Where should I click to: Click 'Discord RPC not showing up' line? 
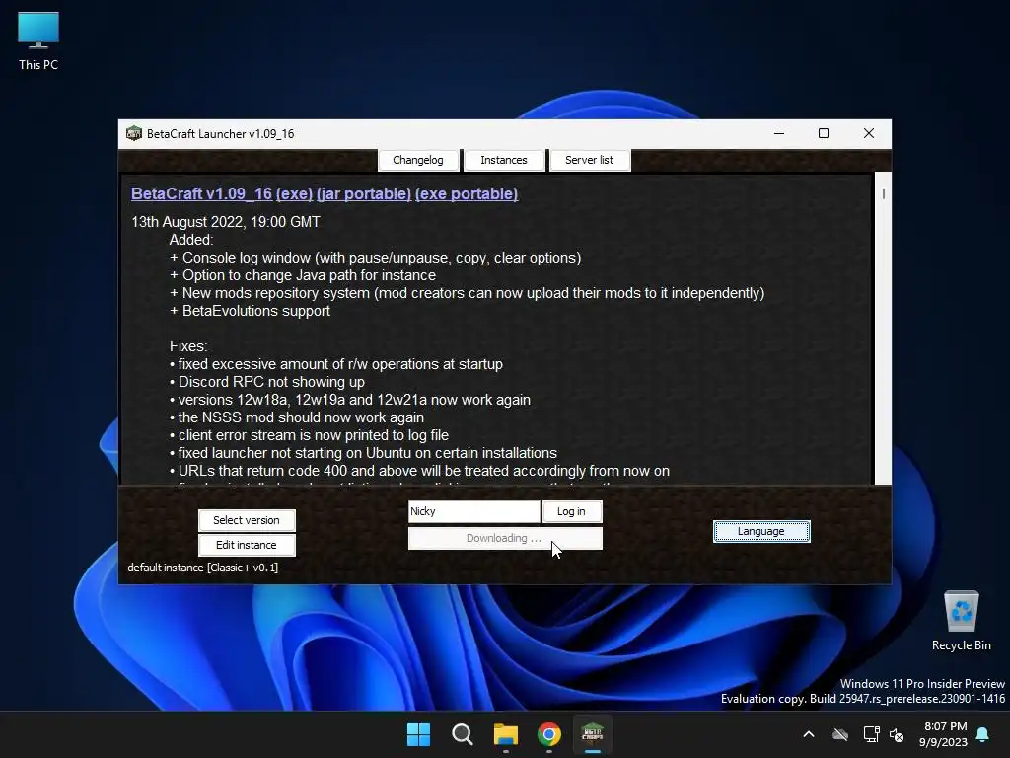(266, 382)
